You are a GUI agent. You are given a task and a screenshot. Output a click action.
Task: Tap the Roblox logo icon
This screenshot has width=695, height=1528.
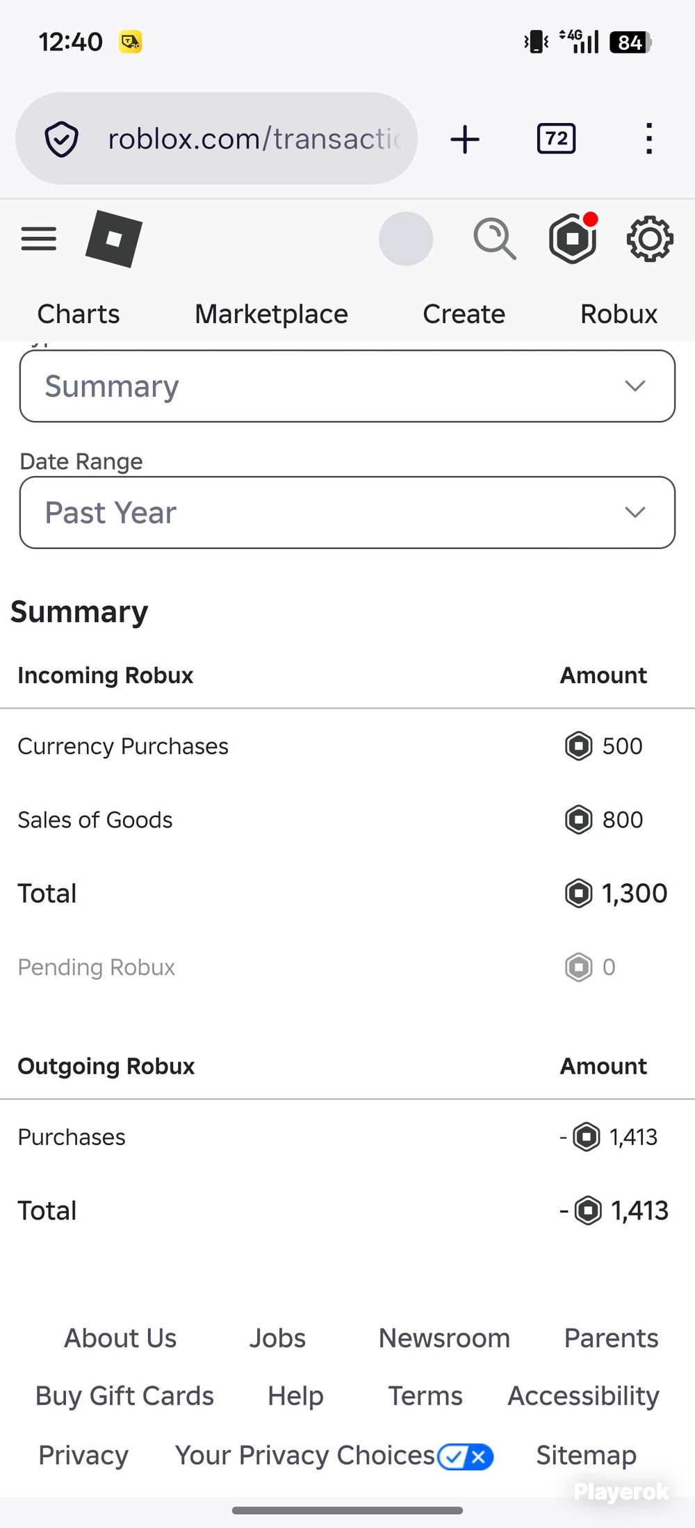pos(114,238)
